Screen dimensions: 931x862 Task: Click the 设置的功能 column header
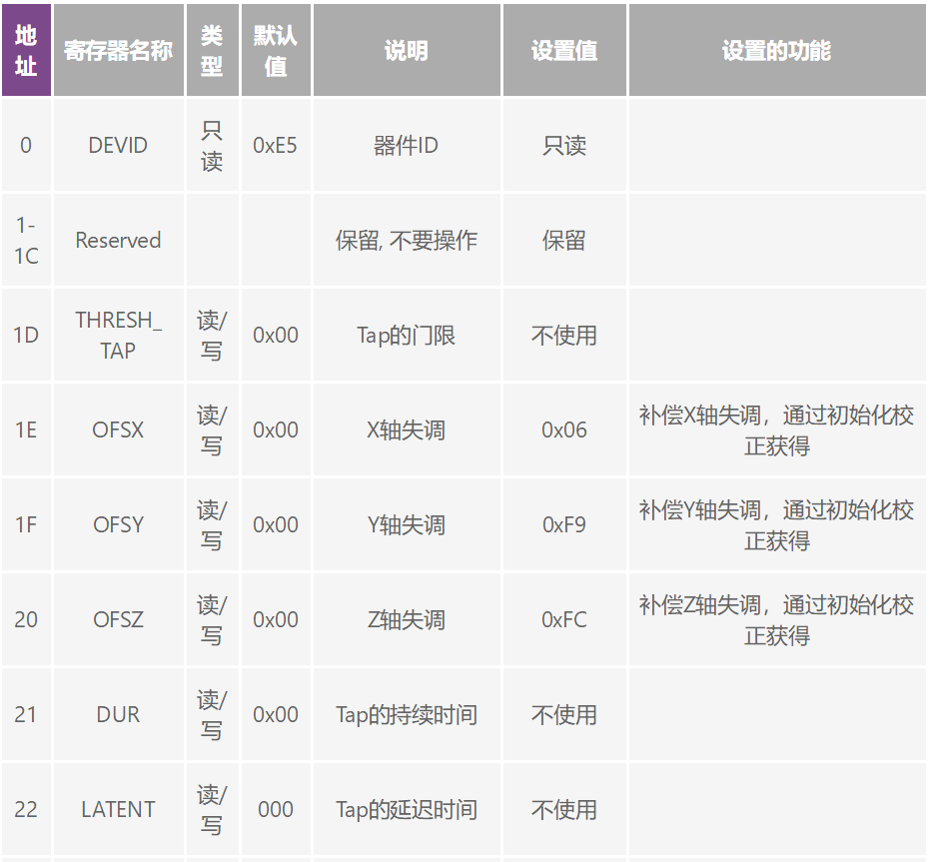[x=776, y=51]
